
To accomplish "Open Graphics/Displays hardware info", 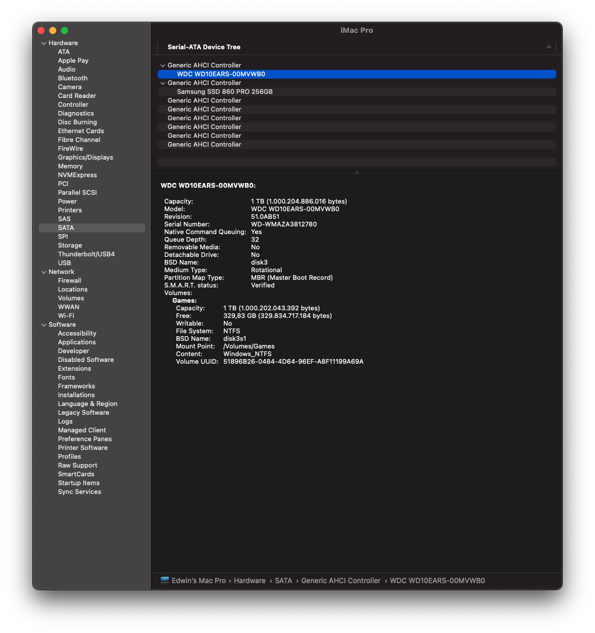I will tap(86, 157).
